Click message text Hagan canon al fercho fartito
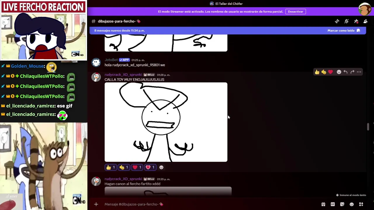This screenshot has height=210, width=374. [x=132, y=184]
